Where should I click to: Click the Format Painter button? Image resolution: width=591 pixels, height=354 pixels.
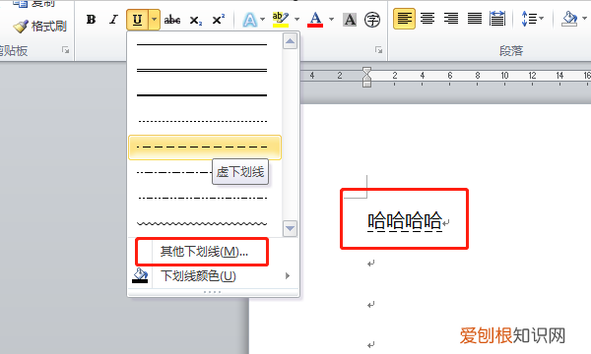(x=40, y=27)
